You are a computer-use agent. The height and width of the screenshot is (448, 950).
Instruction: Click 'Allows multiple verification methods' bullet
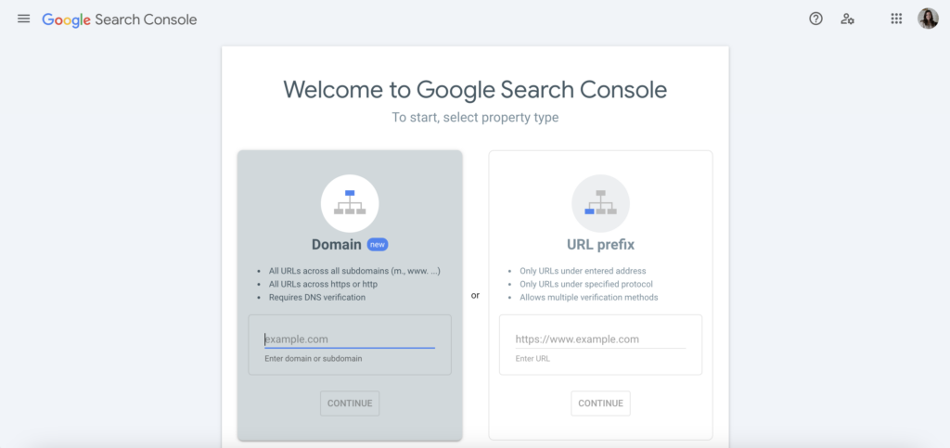click(x=589, y=297)
